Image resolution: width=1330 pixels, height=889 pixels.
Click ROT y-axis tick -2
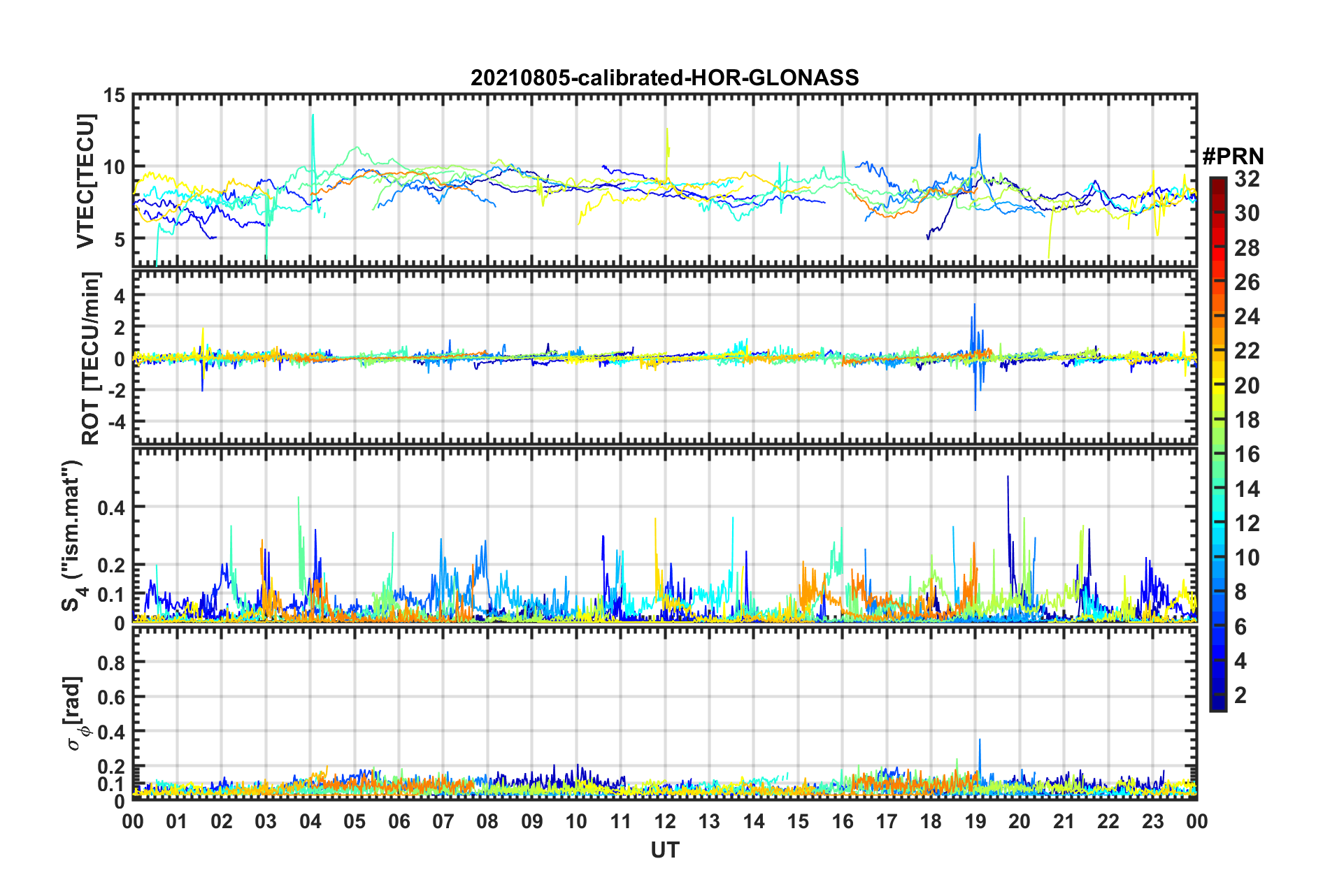click(117, 391)
